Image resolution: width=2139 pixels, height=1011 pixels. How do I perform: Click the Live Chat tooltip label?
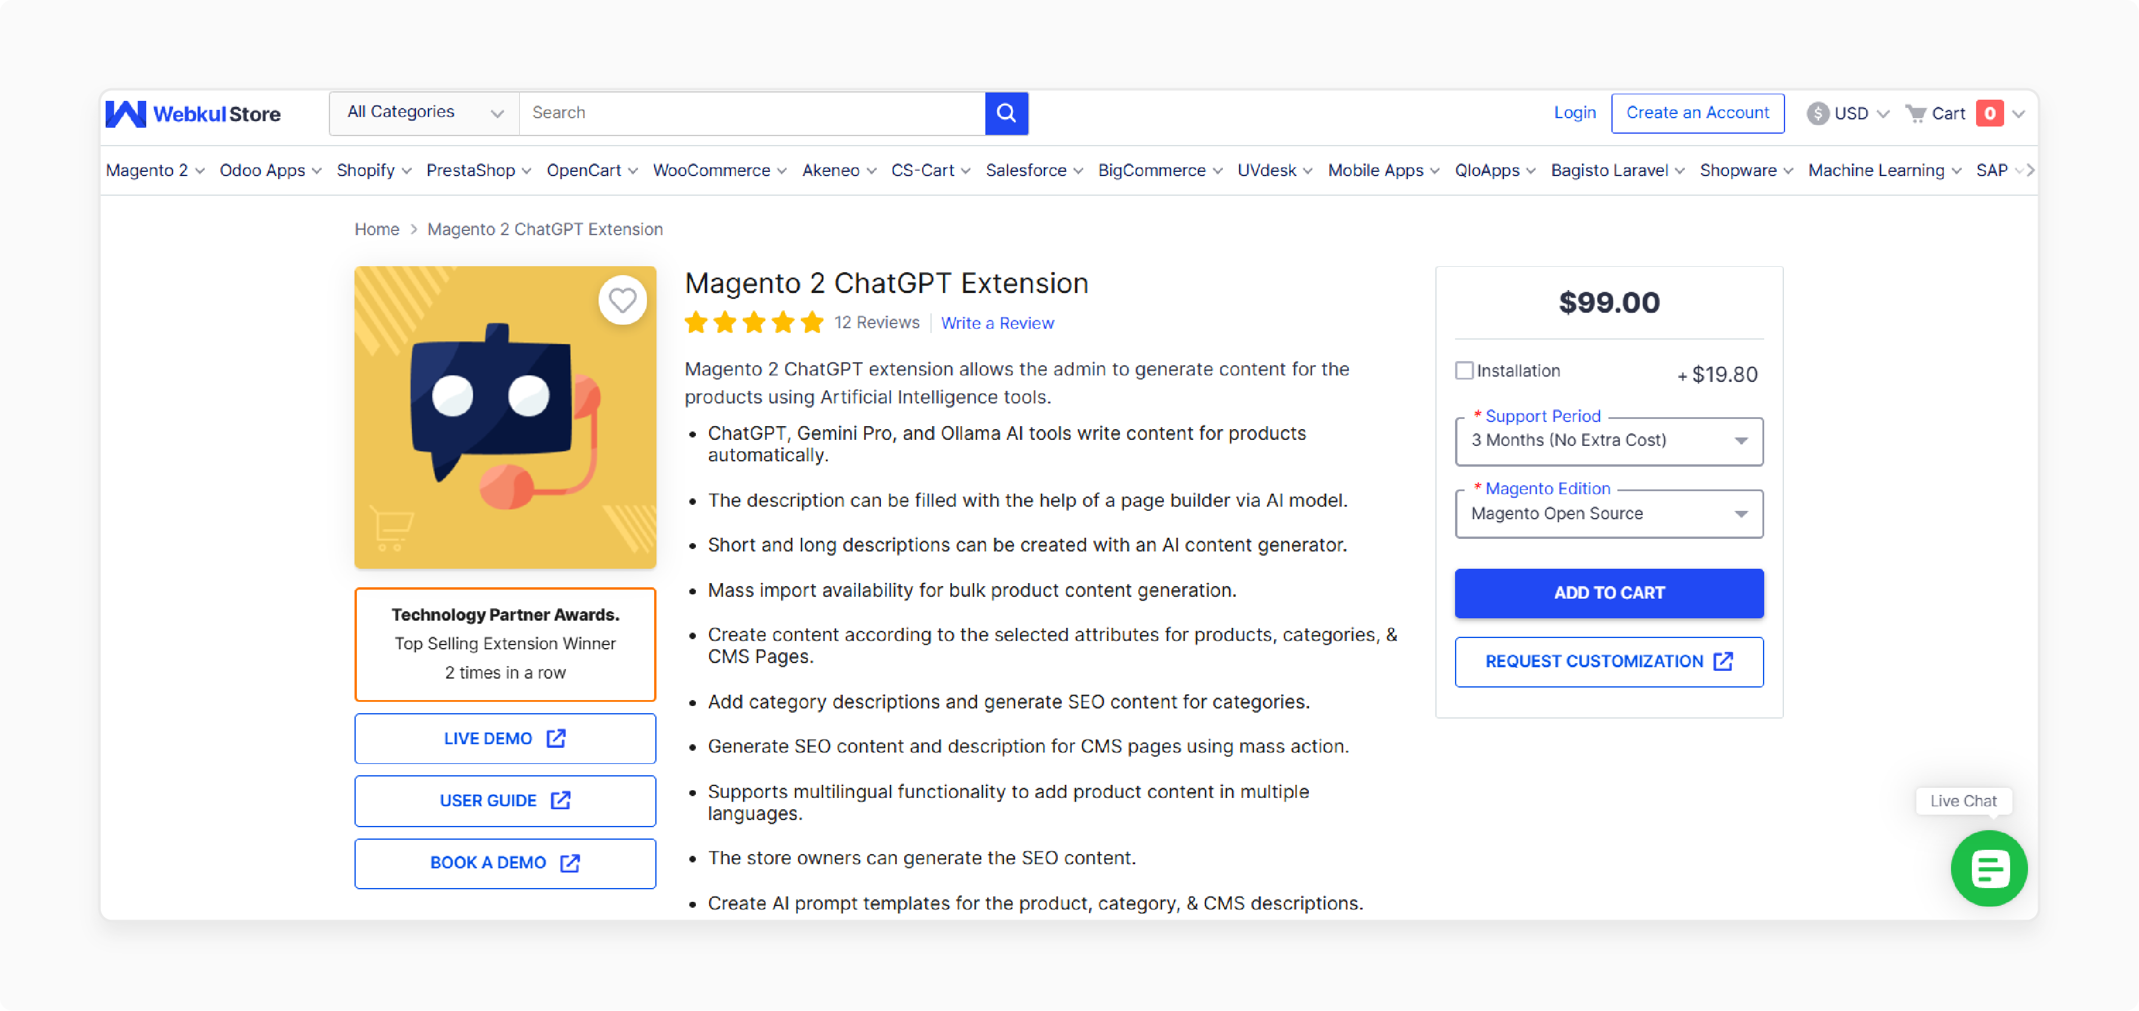(1963, 801)
